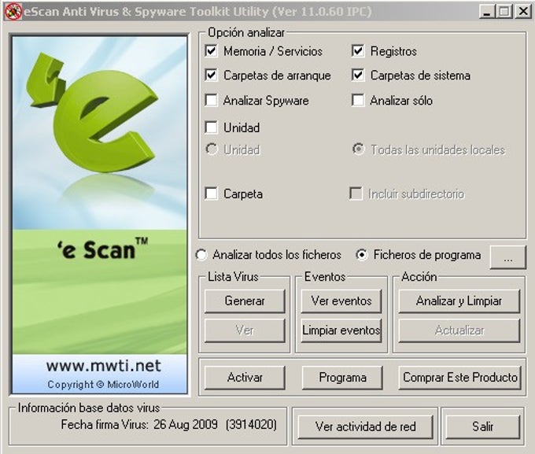This screenshot has height=454, width=535.
Task: Toggle the Carpetas de arranque checkbox
Action: pos(211,75)
